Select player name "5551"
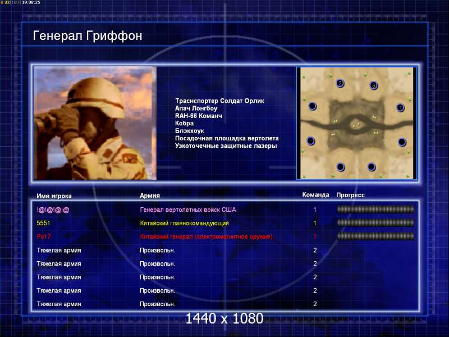 (x=43, y=223)
